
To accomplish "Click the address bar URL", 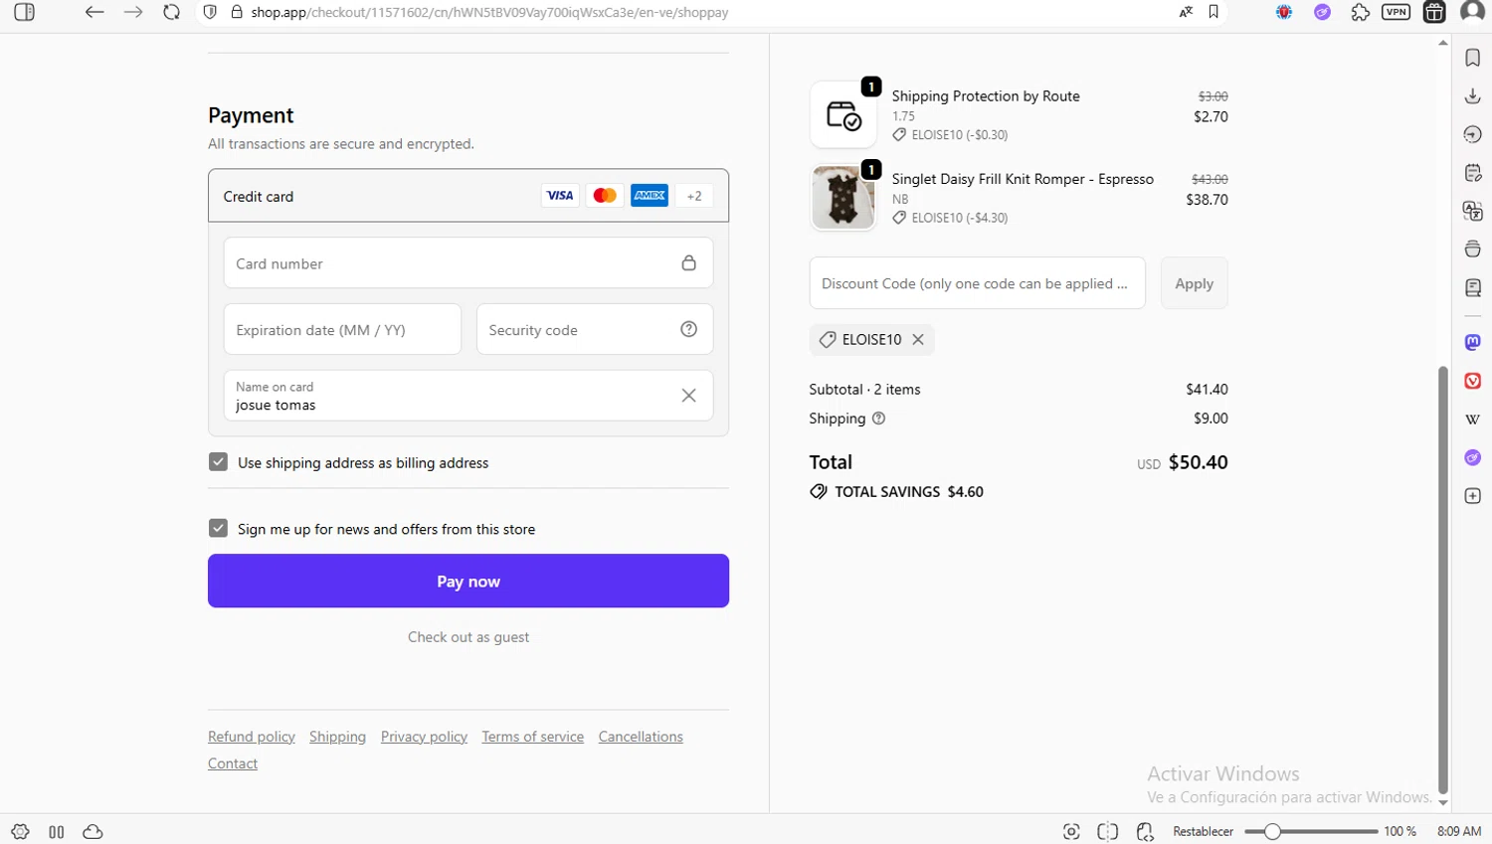I will pyautogui.click(x=489, y=12).
